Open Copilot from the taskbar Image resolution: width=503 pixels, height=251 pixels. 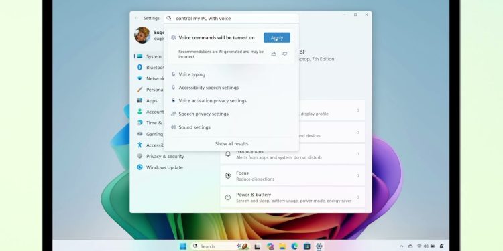pos(270,246)
